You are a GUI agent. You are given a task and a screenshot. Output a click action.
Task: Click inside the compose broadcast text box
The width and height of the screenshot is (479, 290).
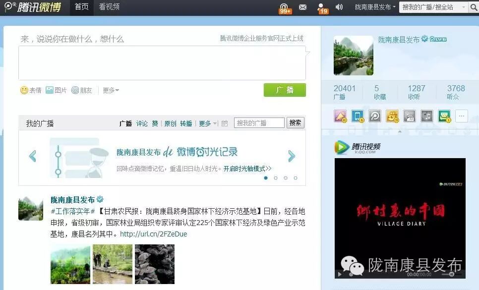click(162, 63)
